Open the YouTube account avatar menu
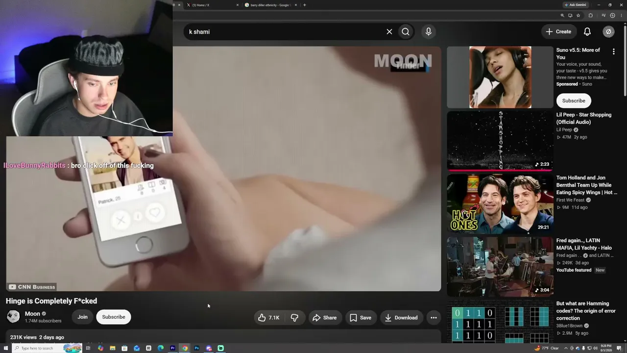627x353 pixels. (608, 32)
